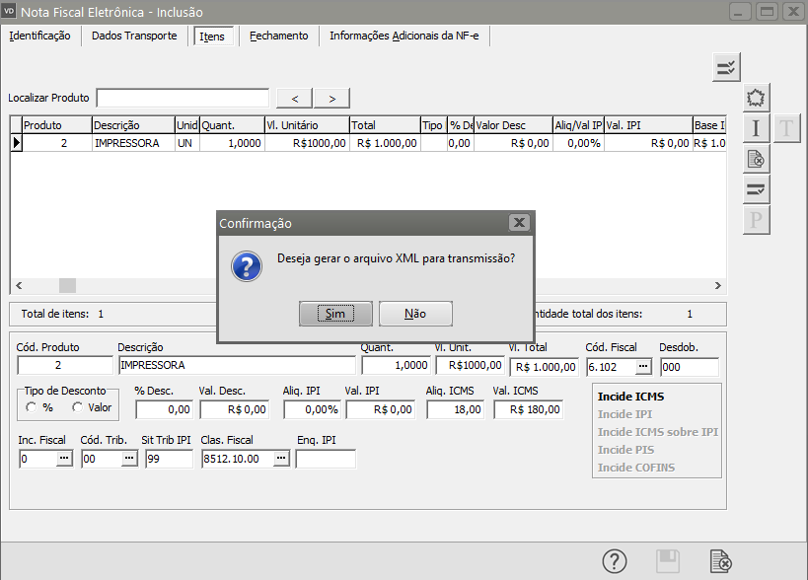Image resolution: width=808 pixels, height=580 pixels.
Task: Open the Inc. Fiscal lookup button
Action: tap(64, 459)
